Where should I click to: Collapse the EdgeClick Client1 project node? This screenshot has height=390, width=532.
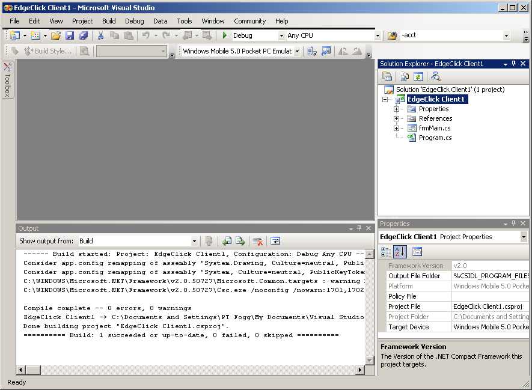[385, 99]
